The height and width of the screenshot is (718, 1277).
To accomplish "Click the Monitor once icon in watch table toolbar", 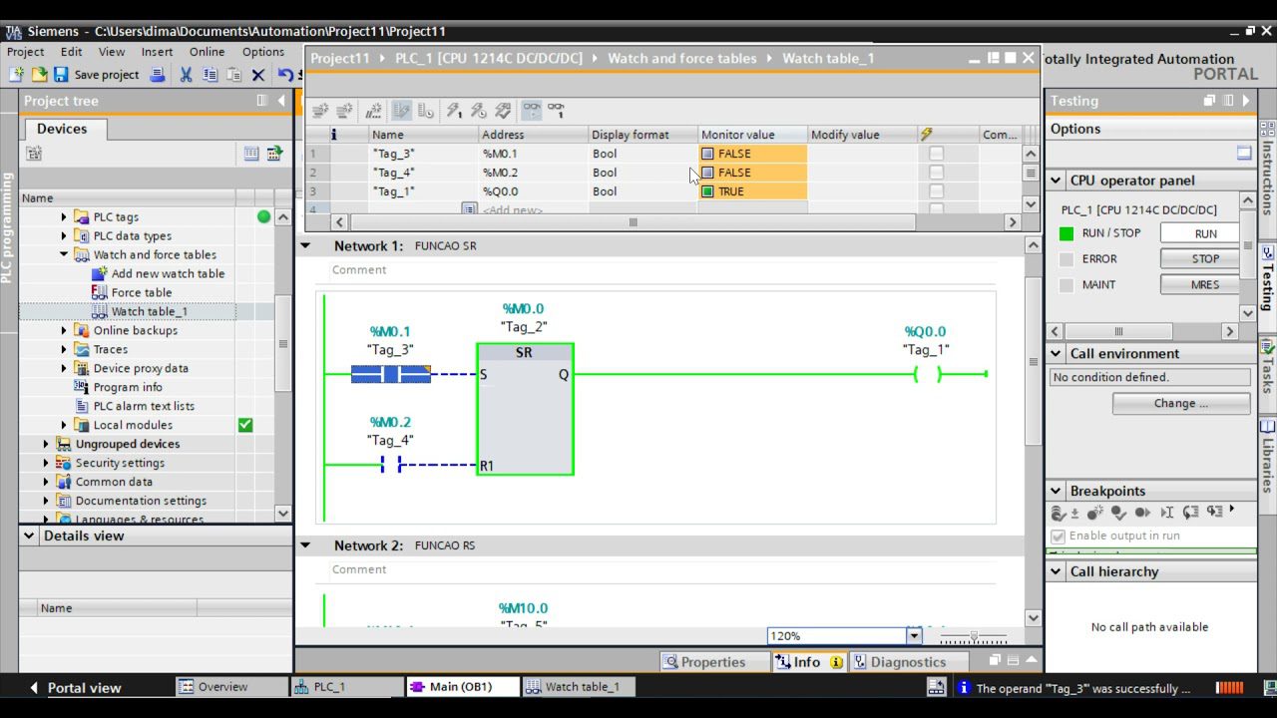I will pos(556,111).
